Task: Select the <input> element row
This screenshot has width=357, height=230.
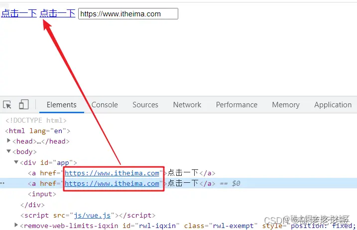Action: click(42, 194)
